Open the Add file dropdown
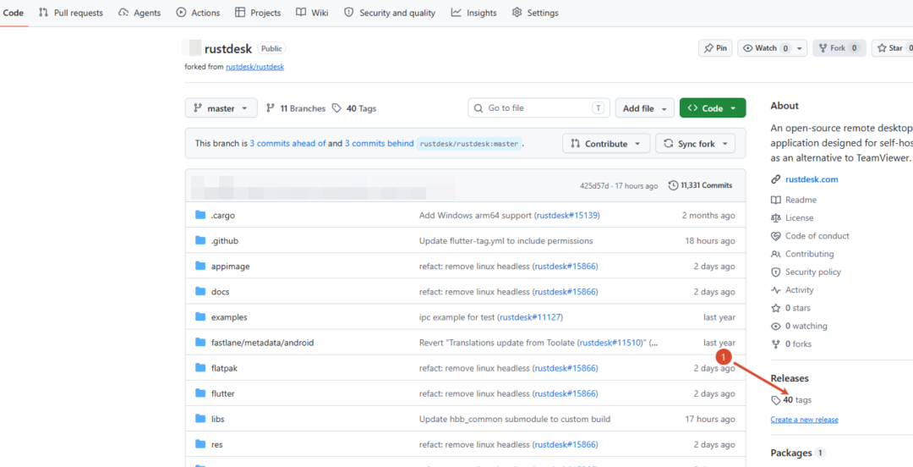Screen dimensions: 913x467 tap(644, 108)
